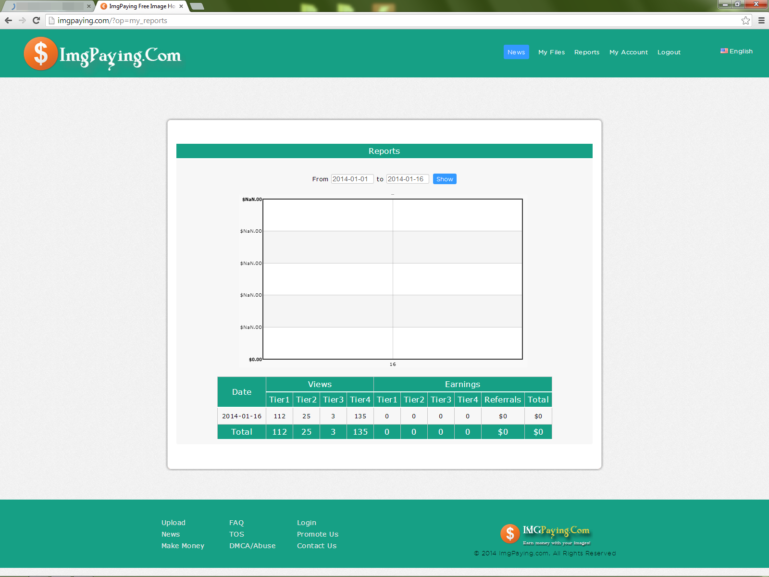Bookmark this page with the star icon
The height and width of the screenshot is (577, 769).
[745, 20]
